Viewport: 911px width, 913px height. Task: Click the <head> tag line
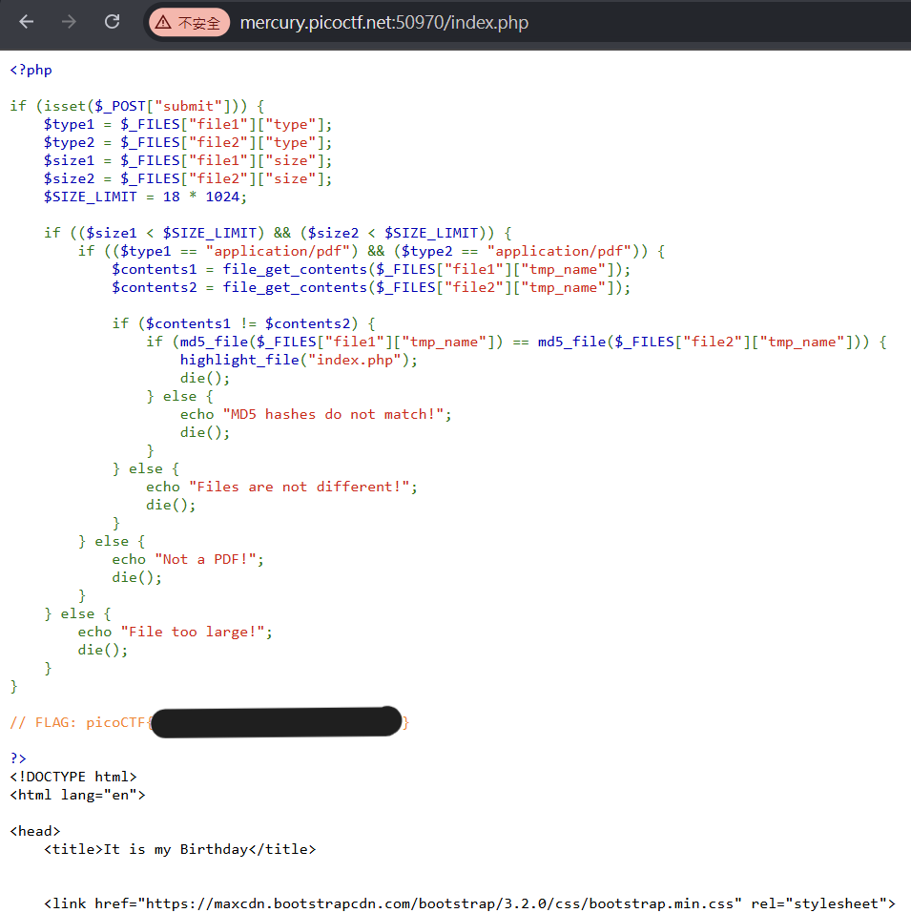(x=35, y=831)
